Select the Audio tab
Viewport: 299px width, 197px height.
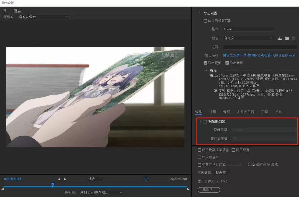tap(226, 112)
